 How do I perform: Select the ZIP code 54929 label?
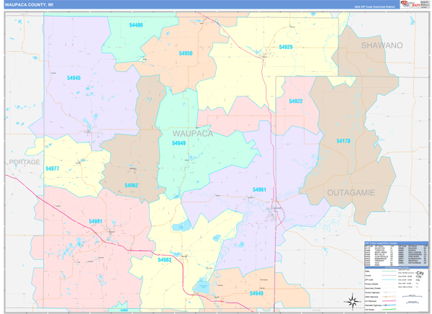click(x=285, y=47)
